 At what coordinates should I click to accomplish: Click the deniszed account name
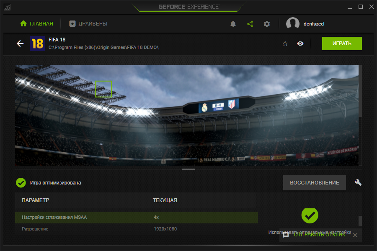tap(313, 24)
